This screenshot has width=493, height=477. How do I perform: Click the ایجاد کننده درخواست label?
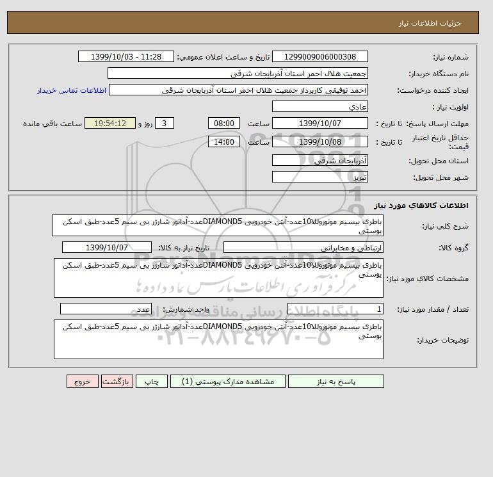(433, 90)
